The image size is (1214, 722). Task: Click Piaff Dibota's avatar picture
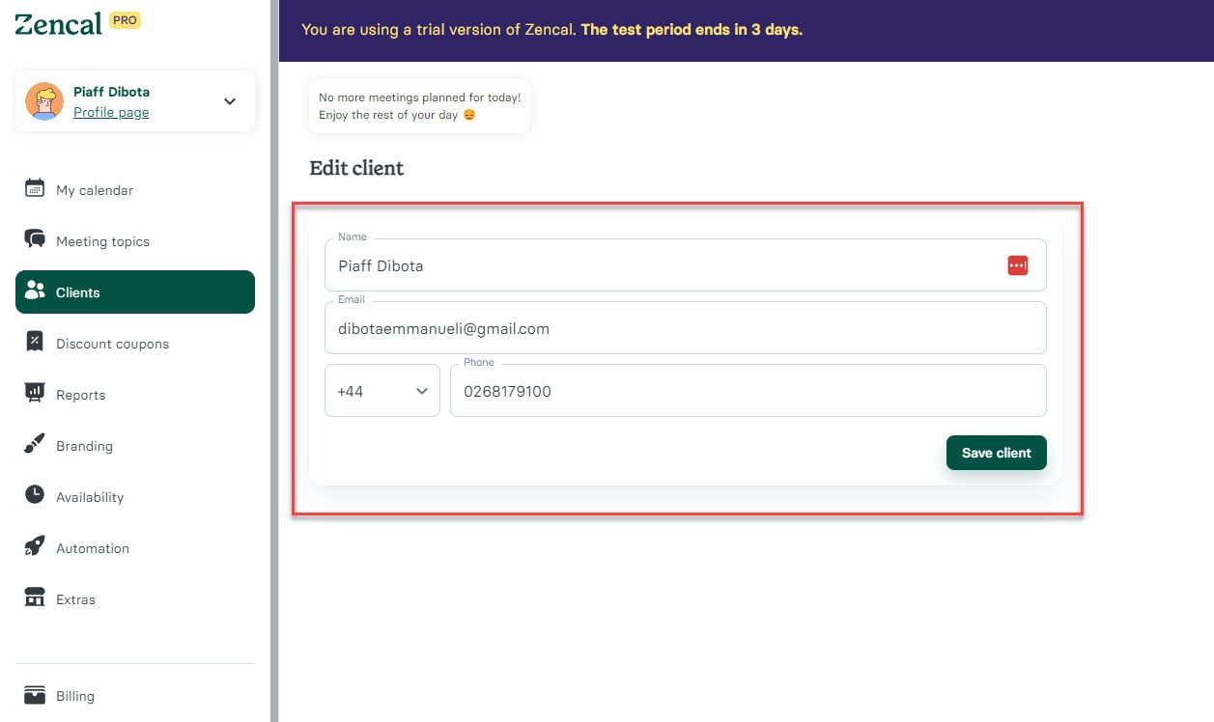(43, 100)
